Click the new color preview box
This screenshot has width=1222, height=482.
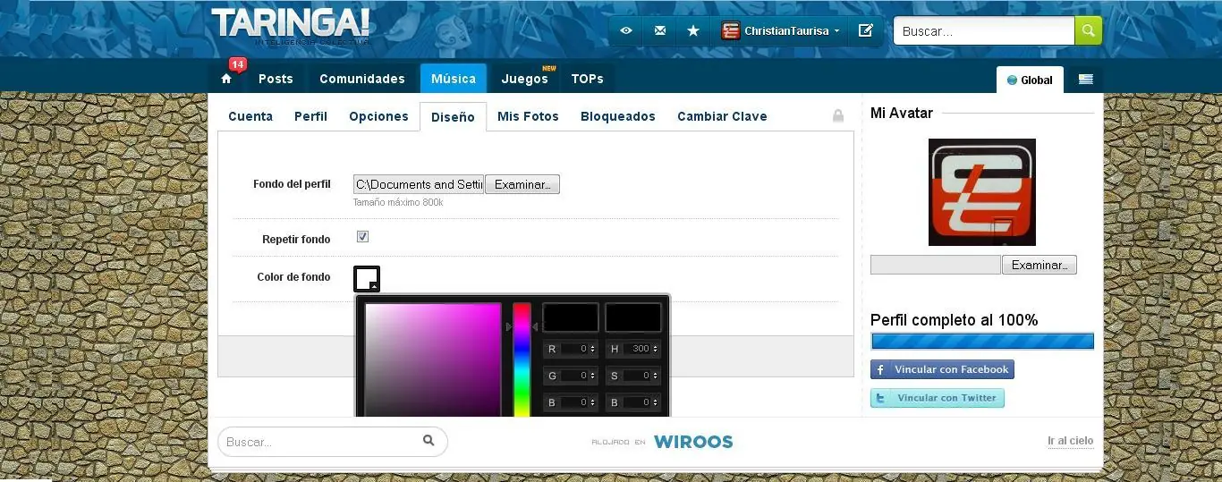pyautogui.click(x=571, y=317)
